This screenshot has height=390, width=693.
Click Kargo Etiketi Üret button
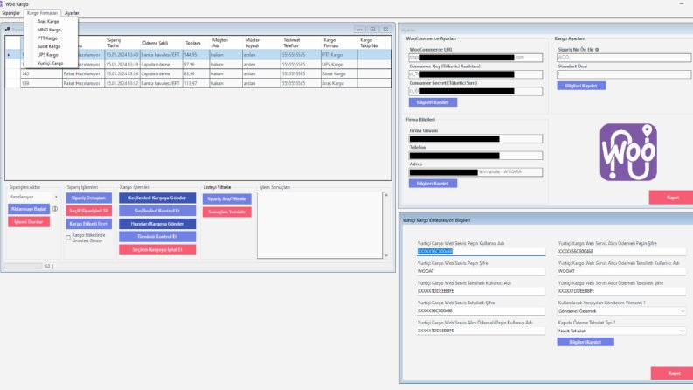(x=89, y=224)
